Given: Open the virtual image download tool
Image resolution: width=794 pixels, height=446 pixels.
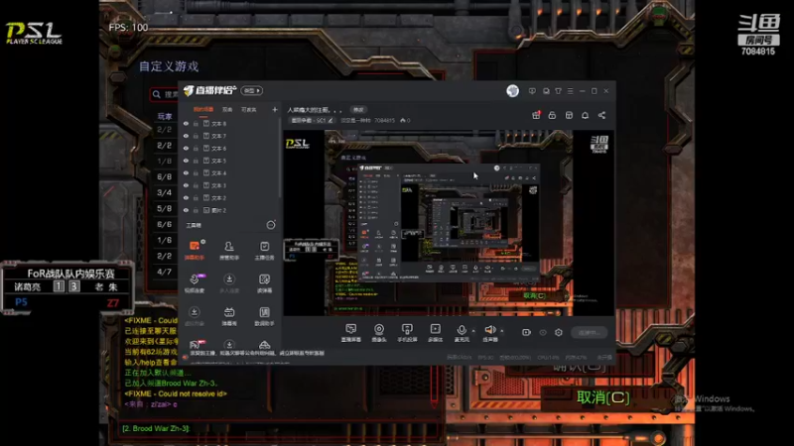Looking at the screenshot, I should coord(195,316).
